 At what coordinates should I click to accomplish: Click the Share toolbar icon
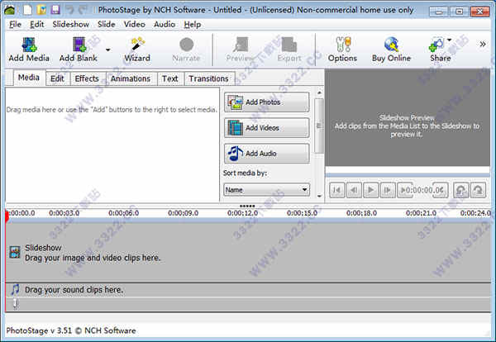pyautogui.click(x=436, y=45)
